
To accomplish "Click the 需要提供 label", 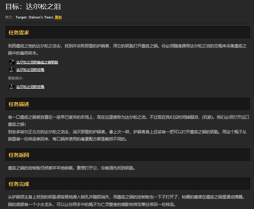I will [16, 78].
